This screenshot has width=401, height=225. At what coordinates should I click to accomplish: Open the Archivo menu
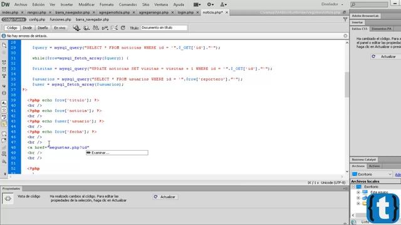[21, 4]
